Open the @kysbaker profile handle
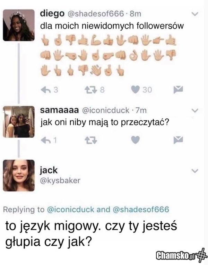Image resolution: width=208 pixels, height=265 pixels. coord(60,181)
